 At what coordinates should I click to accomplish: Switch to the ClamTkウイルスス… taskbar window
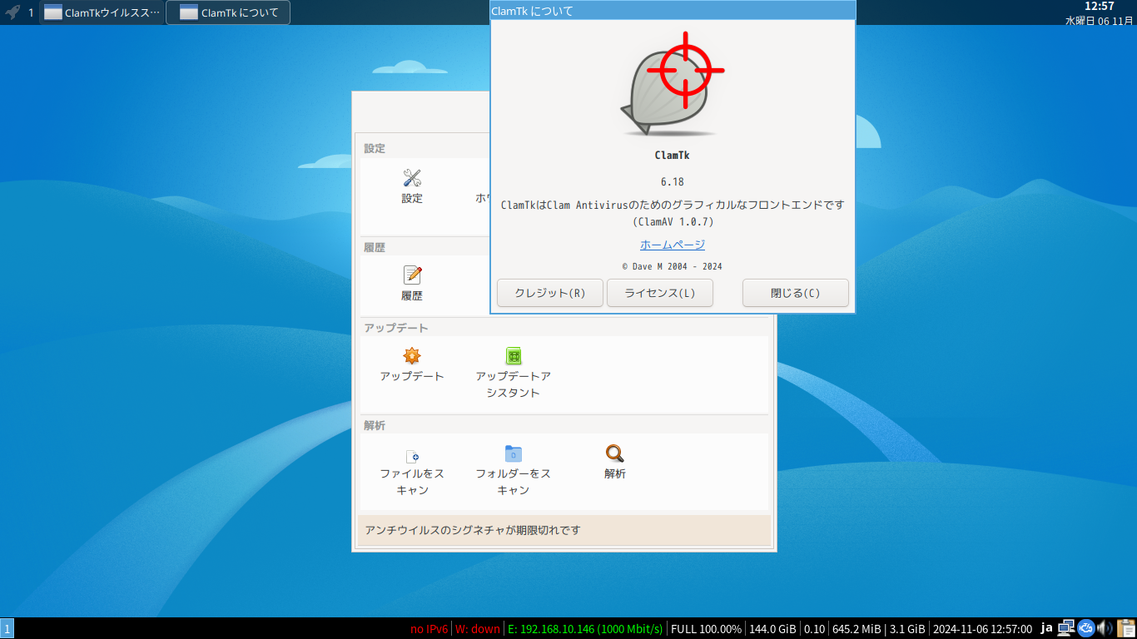[102, 12]
